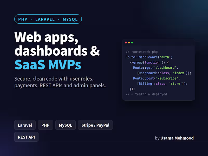Click the author name Usama Mehmood
This screenshot has height=156, width=208.
(177, 138)
